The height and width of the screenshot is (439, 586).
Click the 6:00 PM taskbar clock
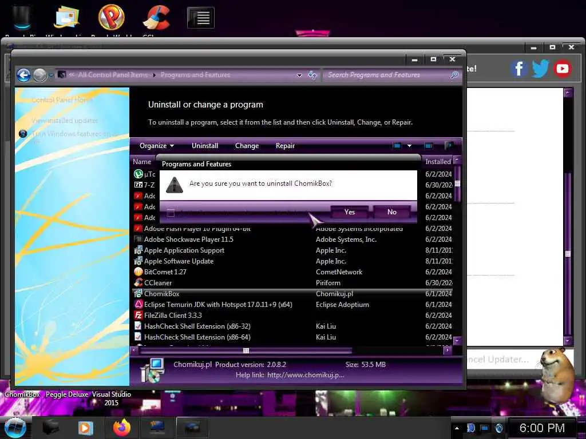[542, 428]
